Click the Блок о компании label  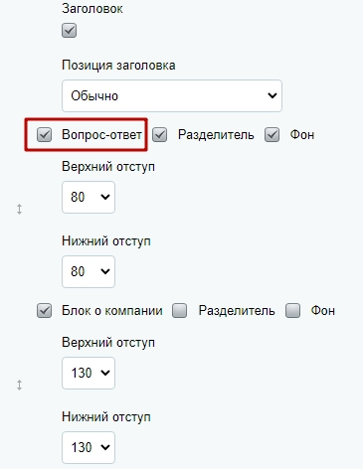pyautogui.click(x=112, y=311)
